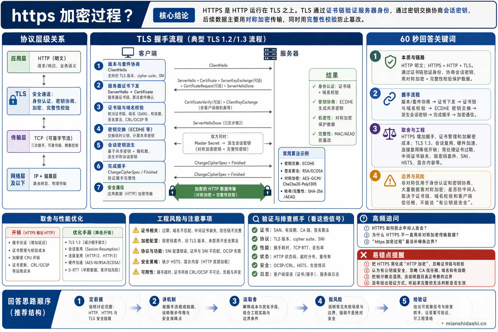Click the warning icon beside 可用性
Viewport: 498px width, 332px height.
point(136,272)
